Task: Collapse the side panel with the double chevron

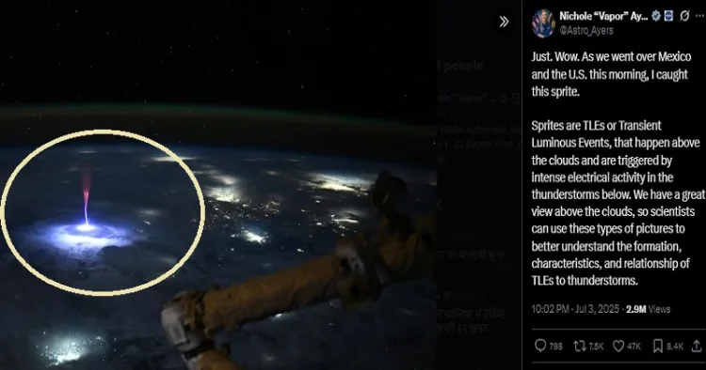Action: tap(504, 22)
